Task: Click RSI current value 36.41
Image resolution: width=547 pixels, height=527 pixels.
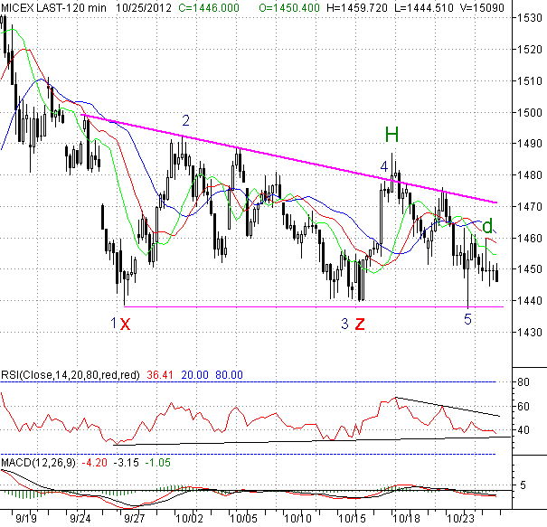Action: coord(160,375)
